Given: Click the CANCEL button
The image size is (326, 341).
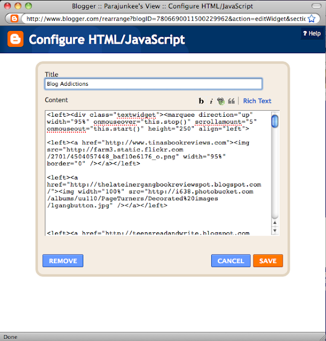Looking at the screenshot, I should (231, 261).
